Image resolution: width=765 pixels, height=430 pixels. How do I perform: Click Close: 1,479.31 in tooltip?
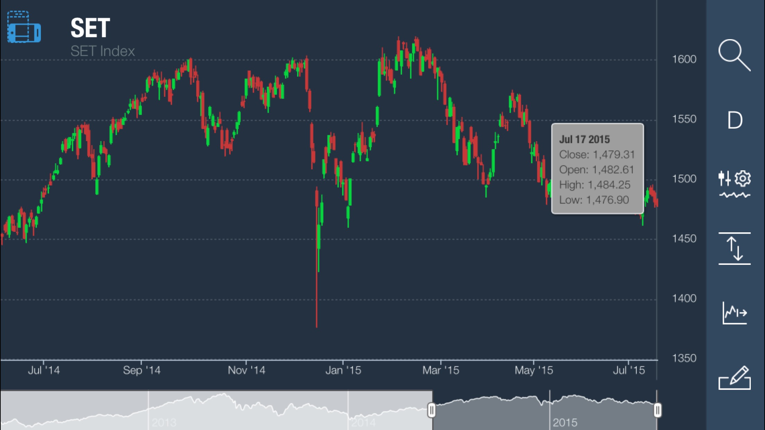click(597, 154)
